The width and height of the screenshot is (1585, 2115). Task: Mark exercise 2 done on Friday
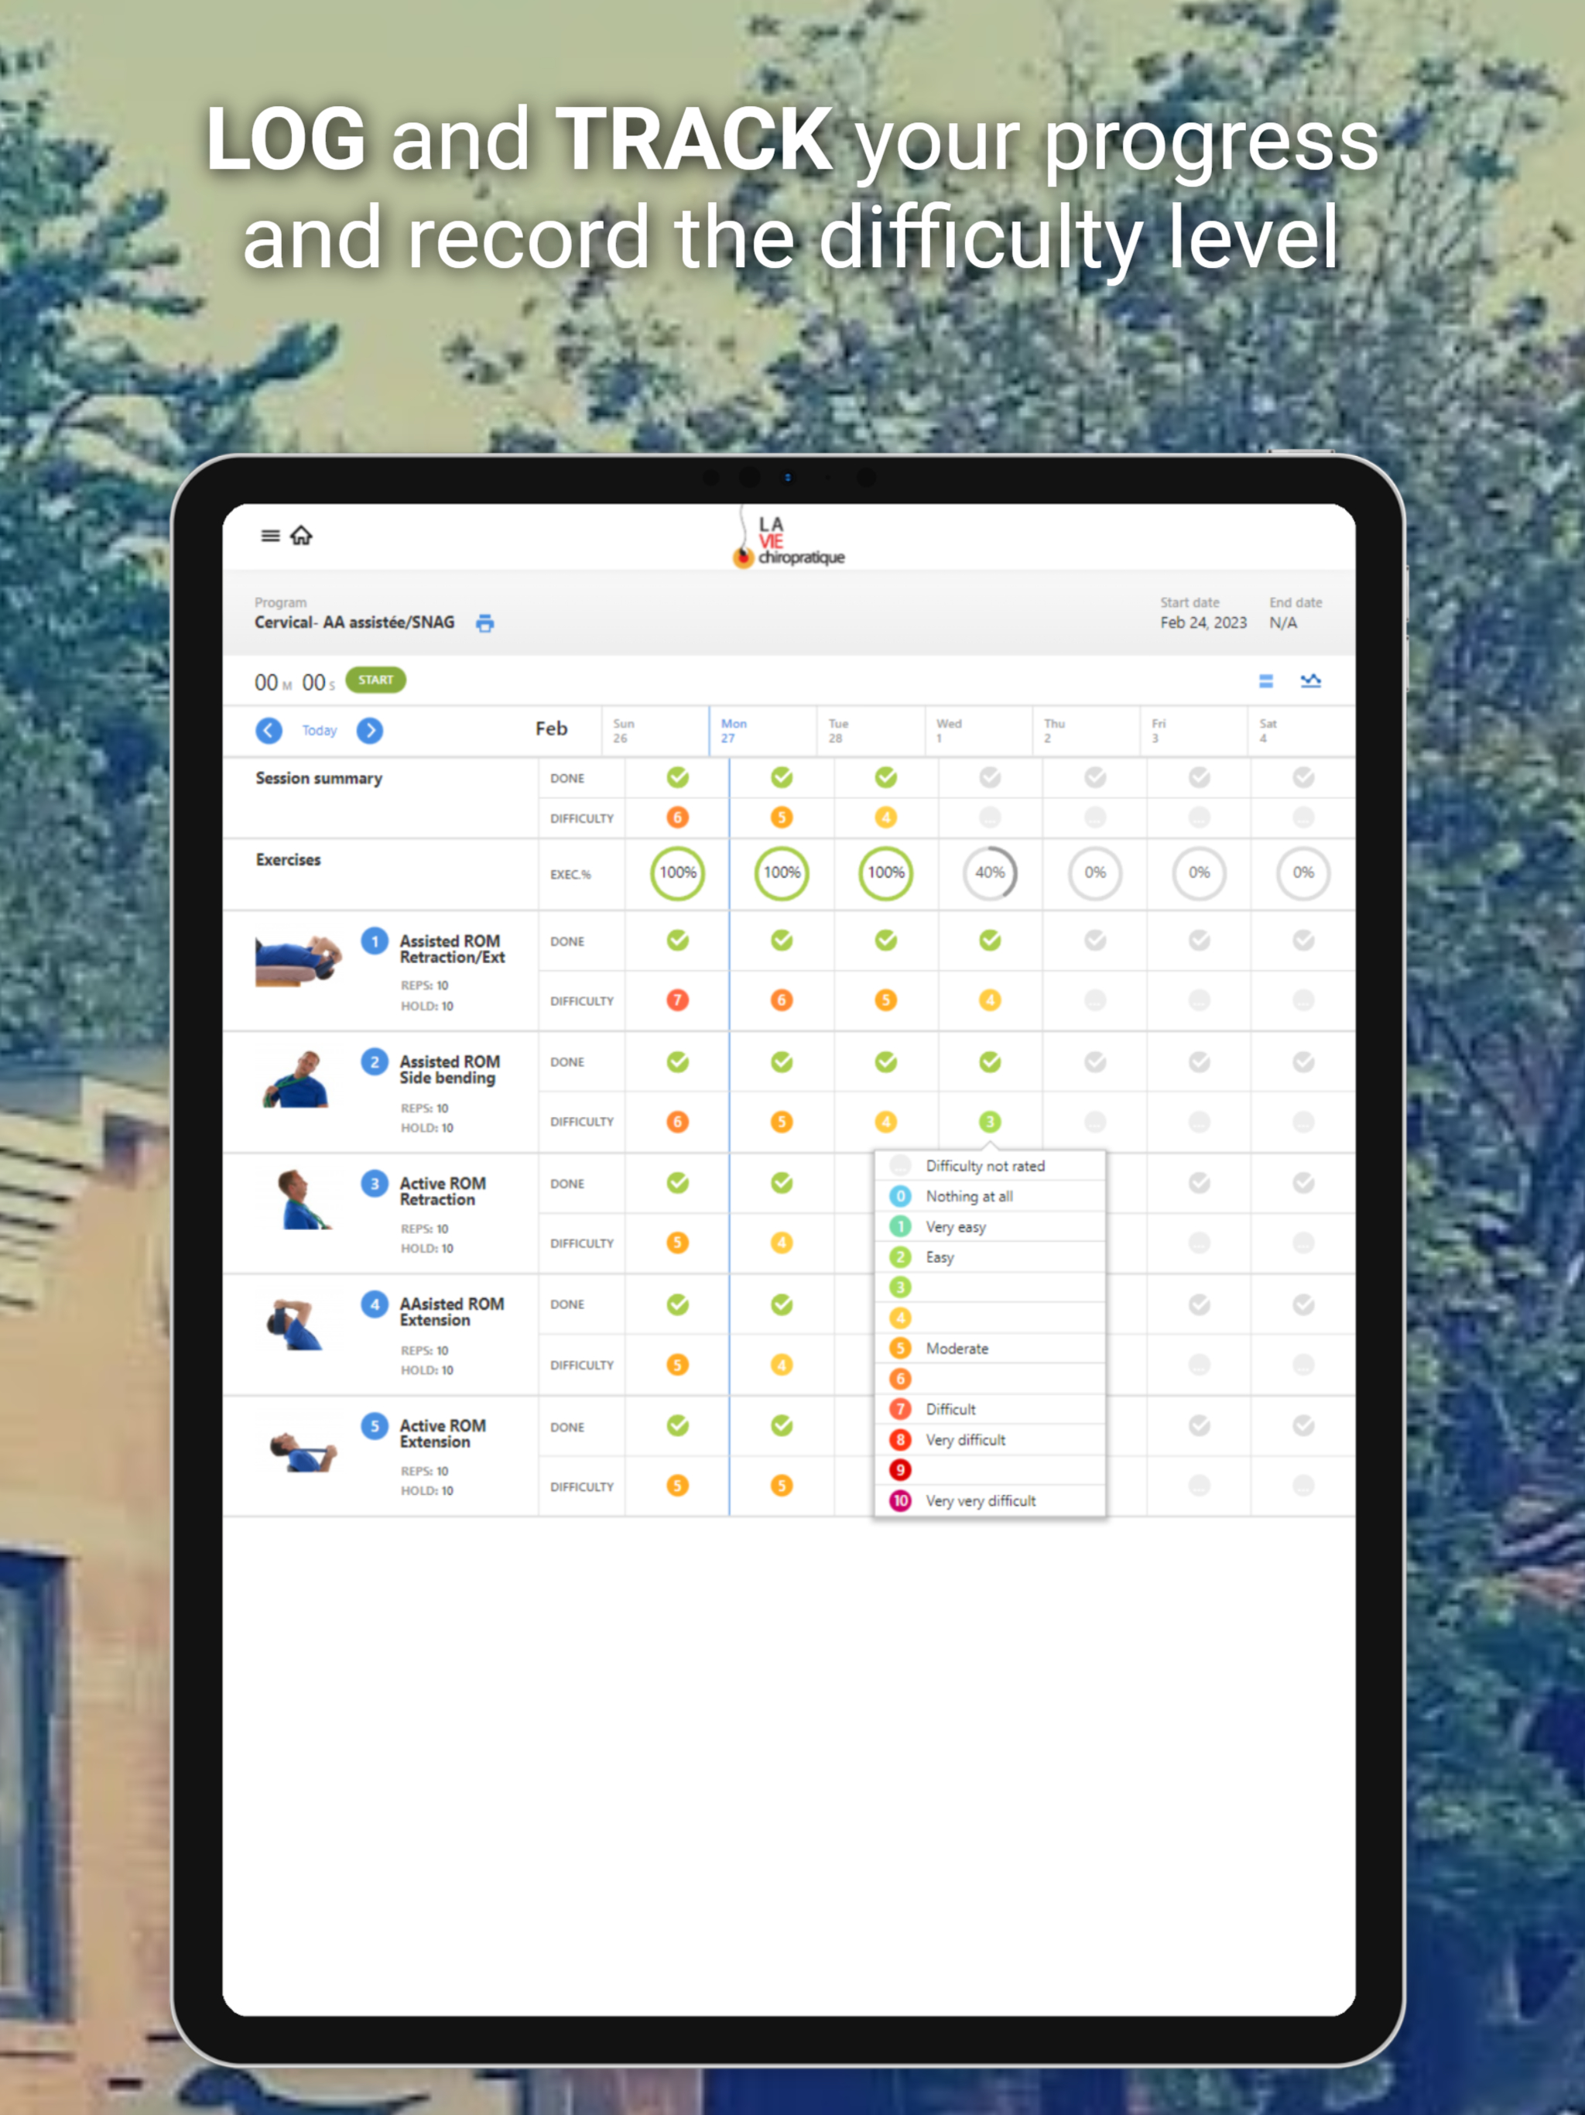[1200, 1062]
